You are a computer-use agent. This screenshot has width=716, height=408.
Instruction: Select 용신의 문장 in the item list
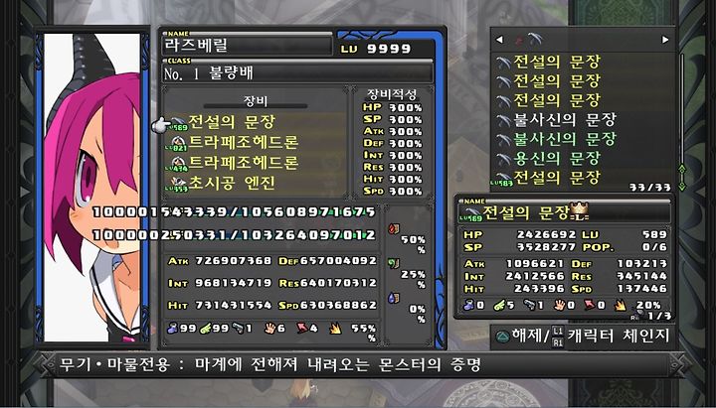(548, 158)
